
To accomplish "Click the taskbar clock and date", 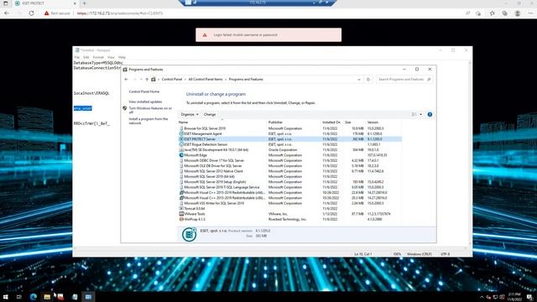I will click(x=514, y=297).
